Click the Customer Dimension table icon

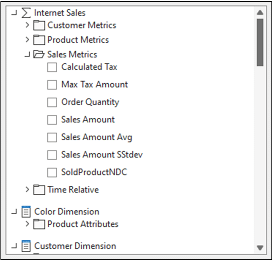(26, 246)
